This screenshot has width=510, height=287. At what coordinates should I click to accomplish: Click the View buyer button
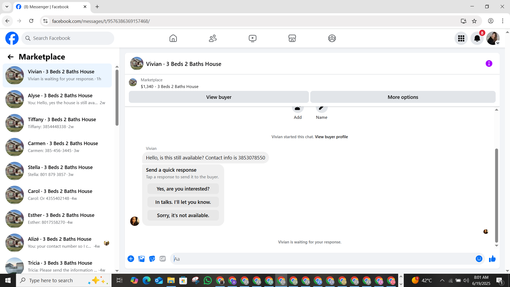pyautogui.click(x=219, y=97)
